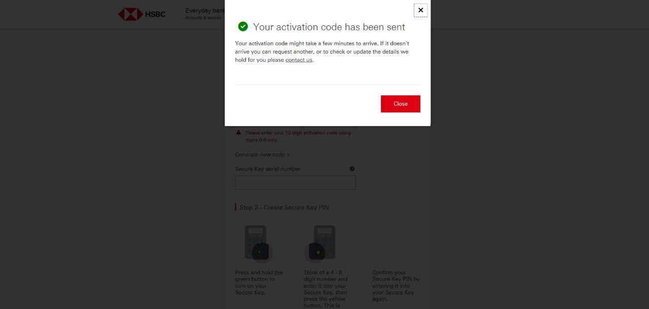Open the Everyday banking menu
Screen dimensions: 649x309
(205, 11)
